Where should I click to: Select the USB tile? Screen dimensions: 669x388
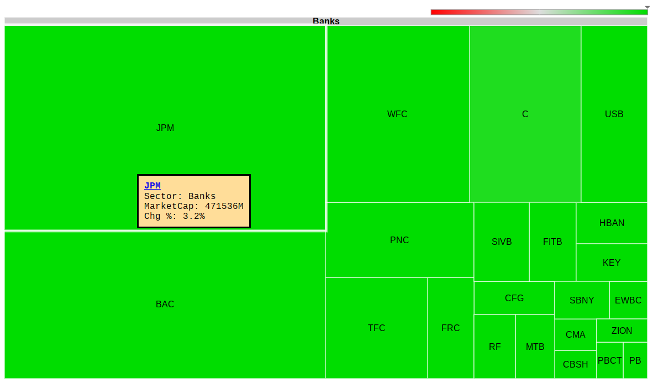[x=614, y=114]
